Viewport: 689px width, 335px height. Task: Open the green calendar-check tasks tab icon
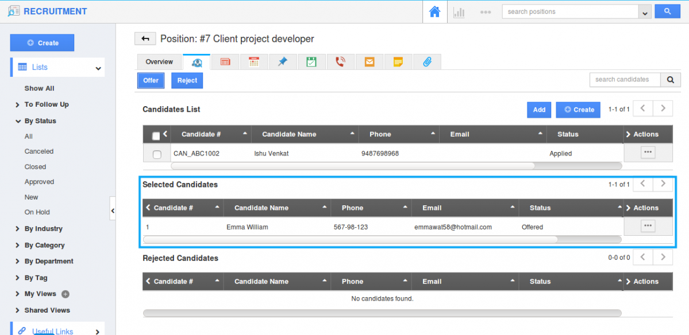[311, 62]
